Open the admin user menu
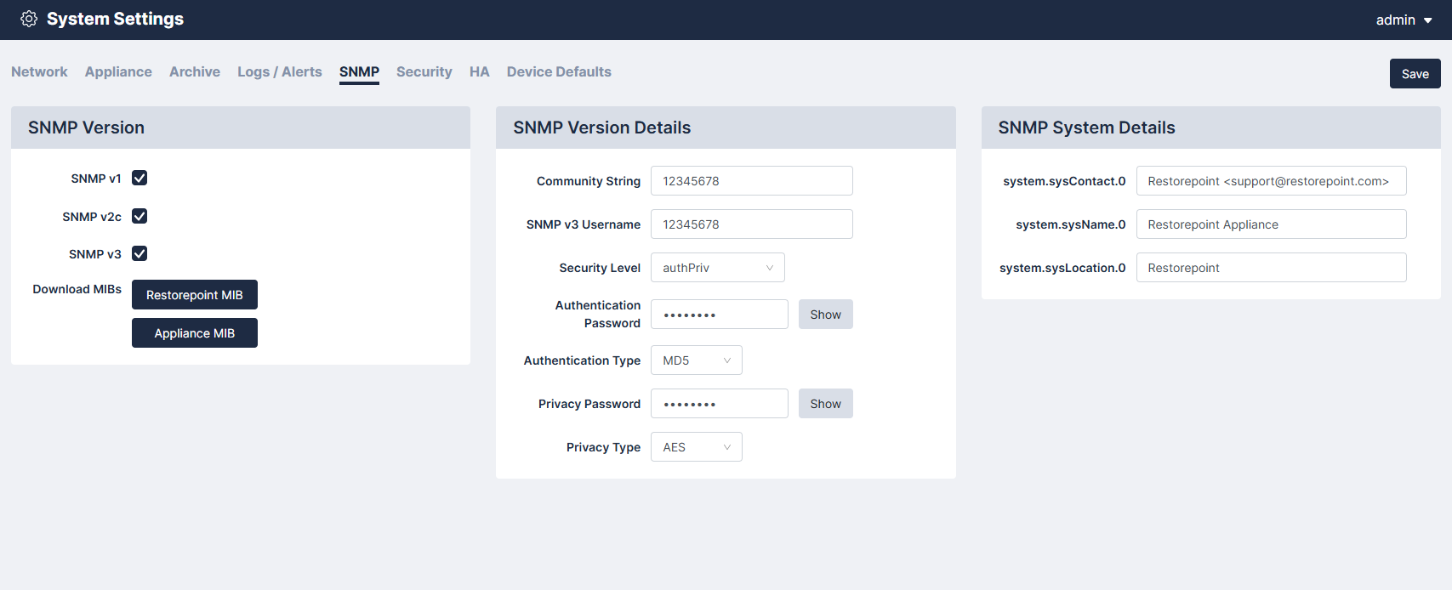Screen dimensions: 1452x590 1404,20
